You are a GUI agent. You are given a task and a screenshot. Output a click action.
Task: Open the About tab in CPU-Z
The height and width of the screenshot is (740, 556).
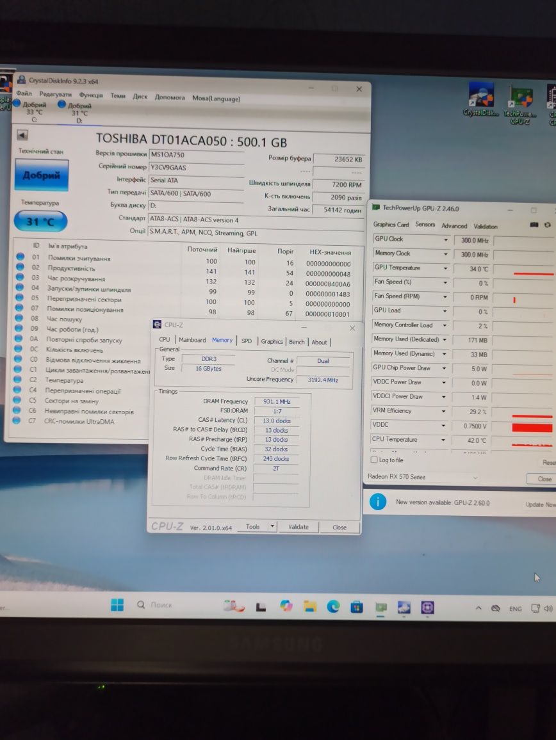[x=319, y=342]
